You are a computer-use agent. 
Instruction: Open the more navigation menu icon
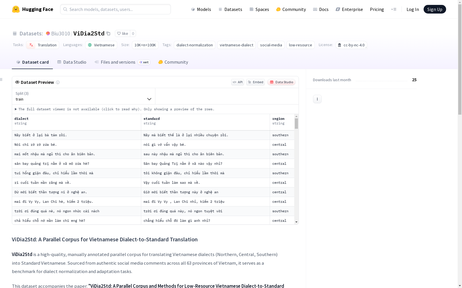(x=394, y=9)
